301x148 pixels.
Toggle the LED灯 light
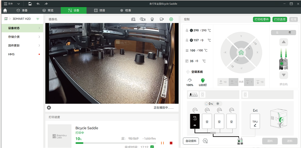pos(203,80)
